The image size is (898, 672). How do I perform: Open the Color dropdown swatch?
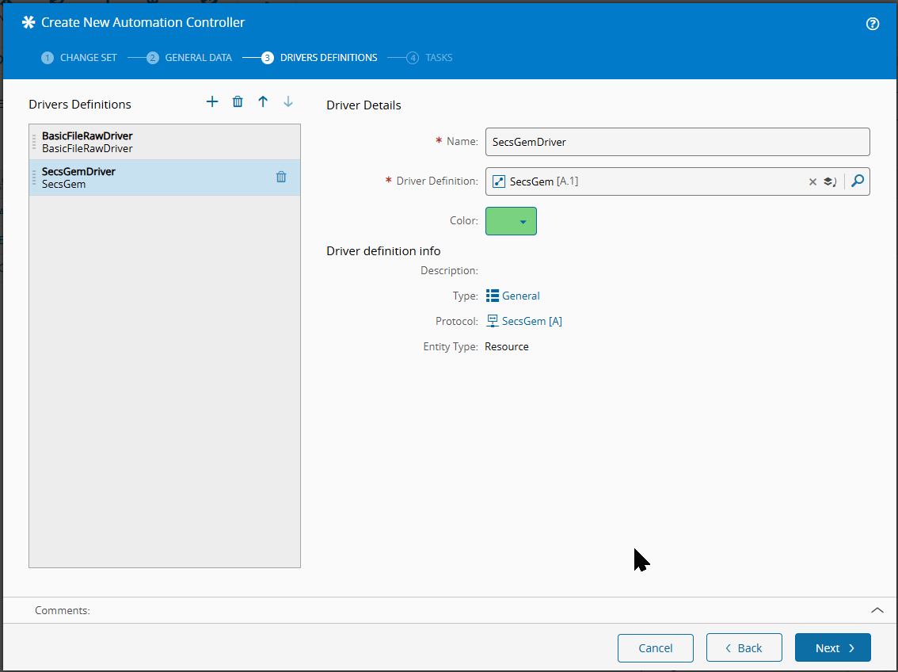point(511,221)
